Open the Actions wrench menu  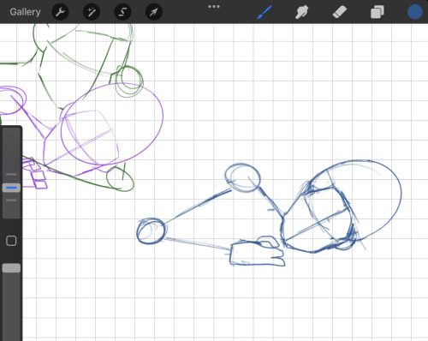point(60,12)
